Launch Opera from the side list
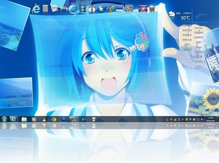 tap(198, 66)
